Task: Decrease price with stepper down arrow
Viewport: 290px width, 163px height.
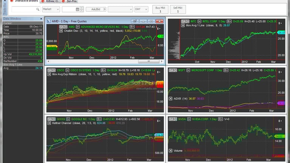Action: [x=82, y=10]
